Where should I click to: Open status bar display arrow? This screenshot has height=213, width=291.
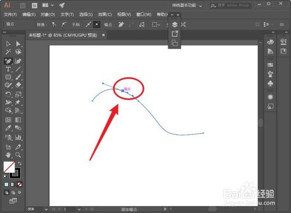pyautogui.click(x=165, y=209)
